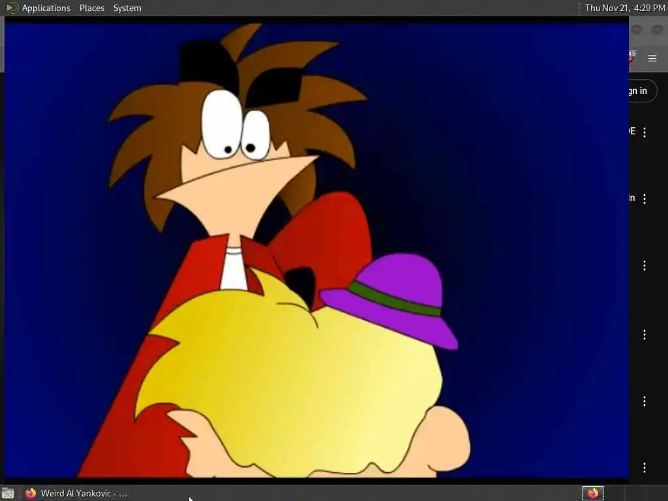Click the date and time clock

click(x=624, y=8)
